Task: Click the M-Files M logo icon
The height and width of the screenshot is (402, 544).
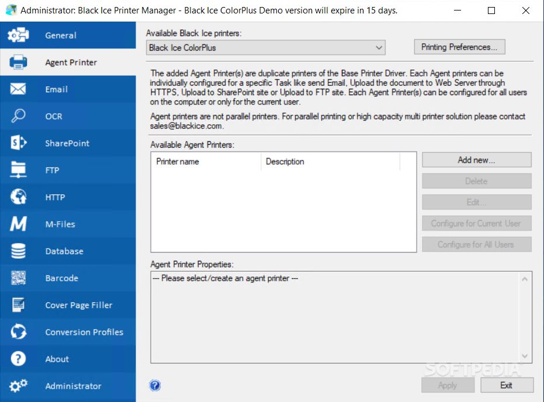Action: coord(18,224)
